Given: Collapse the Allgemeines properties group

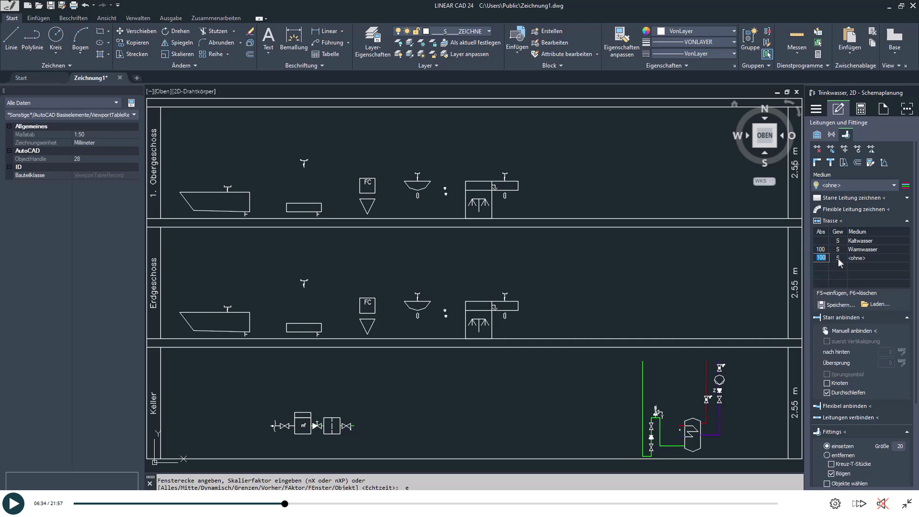Looking at the screenshot, I should [x=9, y=126].
